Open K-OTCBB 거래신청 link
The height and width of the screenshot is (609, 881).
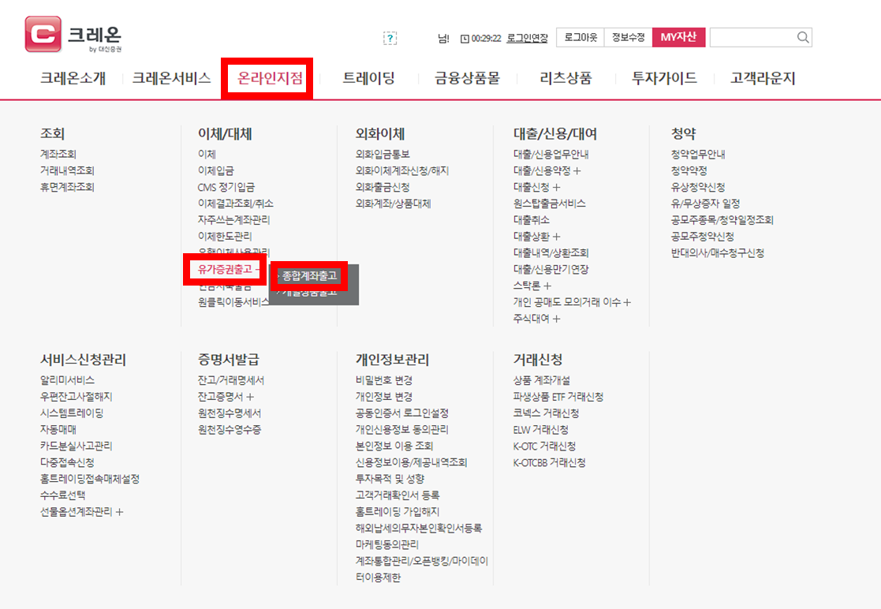click(x=550, y=463)
